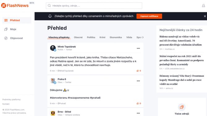The width and height of the screenshot is (207, 116).
Task: Dismiss the notification banner with the X
Action: tap(205, 16)
